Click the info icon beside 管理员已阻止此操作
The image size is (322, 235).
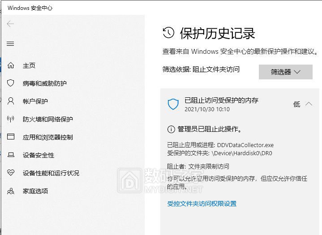point(171,129)
